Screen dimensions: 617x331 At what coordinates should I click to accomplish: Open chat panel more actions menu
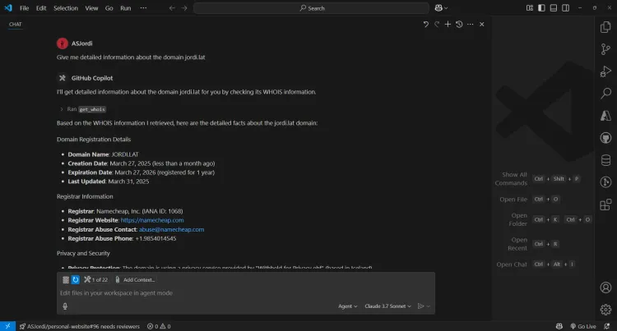pyautogui.click(x=471, y=25)
